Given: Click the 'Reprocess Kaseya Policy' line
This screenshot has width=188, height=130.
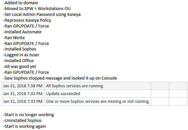Looking at the screenshot, I should (27, 20).
